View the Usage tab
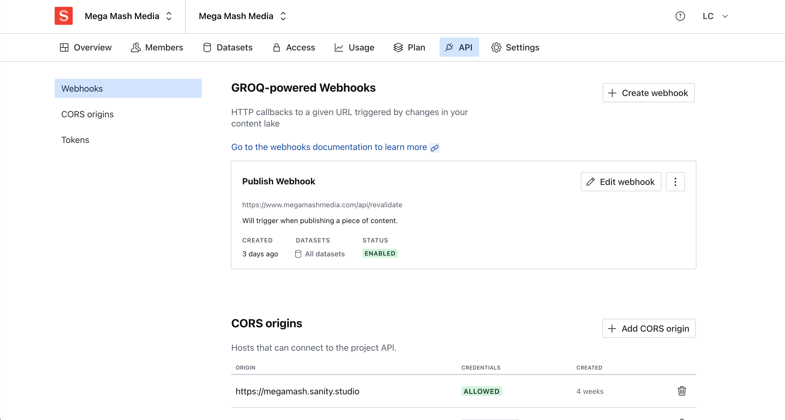 (355, 47)
